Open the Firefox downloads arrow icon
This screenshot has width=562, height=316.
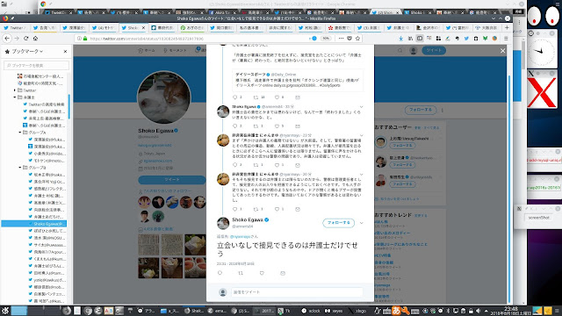click(x=400, y=39)
